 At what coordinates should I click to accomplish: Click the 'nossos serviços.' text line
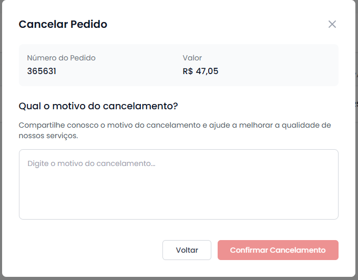tap(48, 136)
